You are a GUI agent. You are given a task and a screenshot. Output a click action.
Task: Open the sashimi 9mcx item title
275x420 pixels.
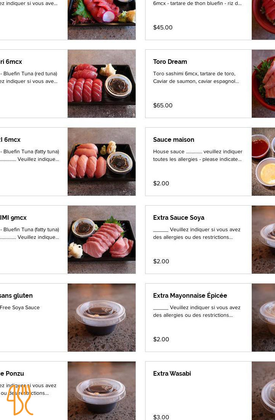click(13, 218)
